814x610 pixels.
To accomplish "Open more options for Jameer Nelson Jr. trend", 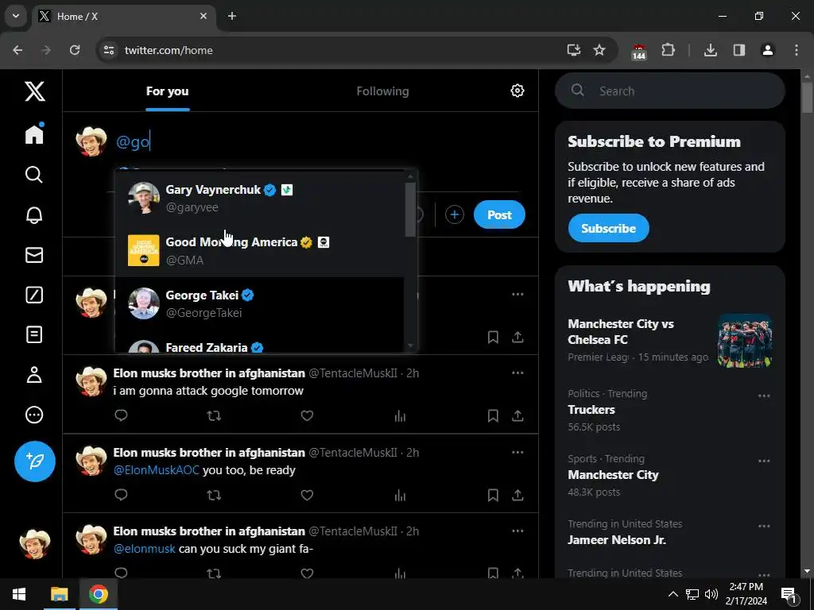I will tap(764, 526).
